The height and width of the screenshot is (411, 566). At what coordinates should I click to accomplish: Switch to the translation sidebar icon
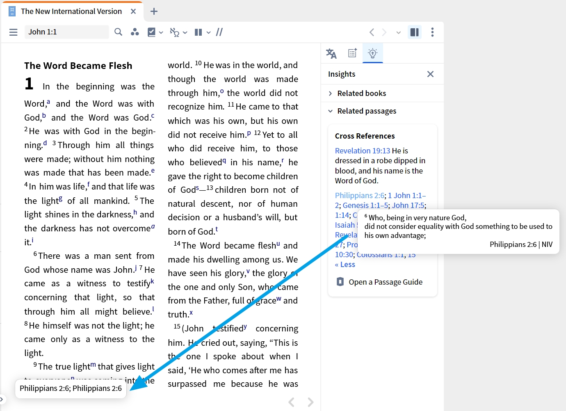click(x=331, y=53)
